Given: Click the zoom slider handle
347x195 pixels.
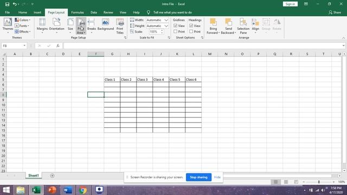Looking at the screenshot, I should click(x=319, y=182).
